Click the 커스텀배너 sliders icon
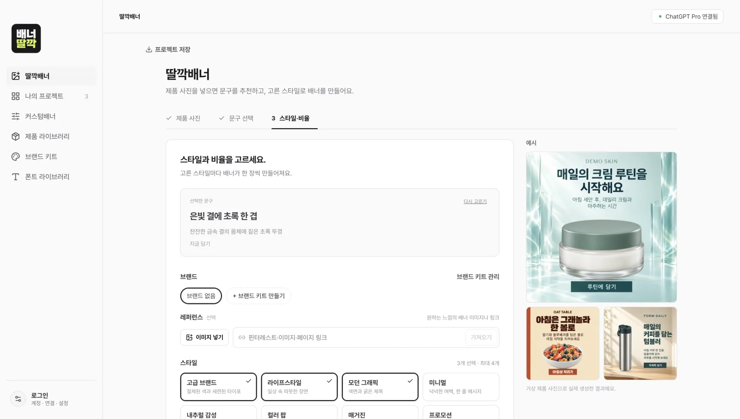The height and width of the screenshot is (419, 740). tap(16, 116)
